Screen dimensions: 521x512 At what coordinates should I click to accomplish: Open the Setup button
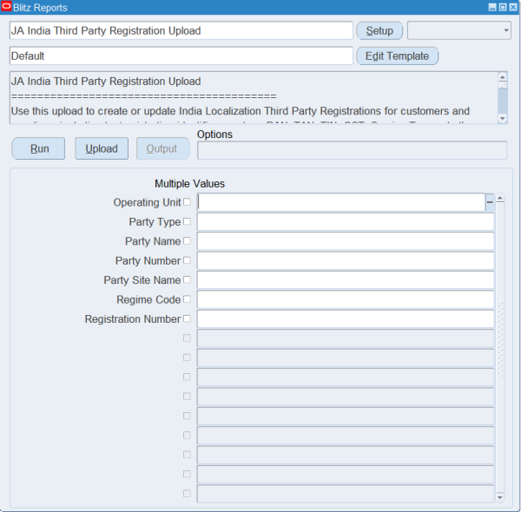pos(379,30)
